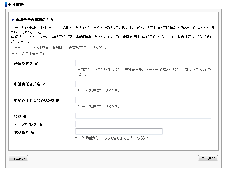Screen dimensions: 227x172
Task: Click the 姓 field for 申請責任者氏名
Action: click(x=107, y=84)
